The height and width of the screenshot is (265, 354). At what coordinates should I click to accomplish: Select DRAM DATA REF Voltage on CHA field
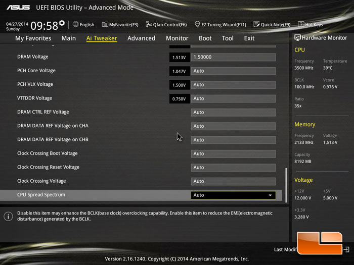click(233, 126)
